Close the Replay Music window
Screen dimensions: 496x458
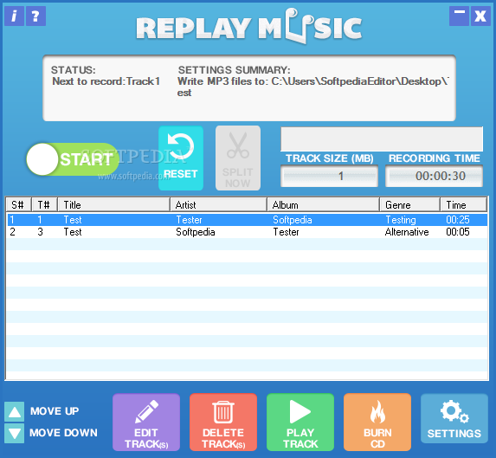click(x=480, y=16)
